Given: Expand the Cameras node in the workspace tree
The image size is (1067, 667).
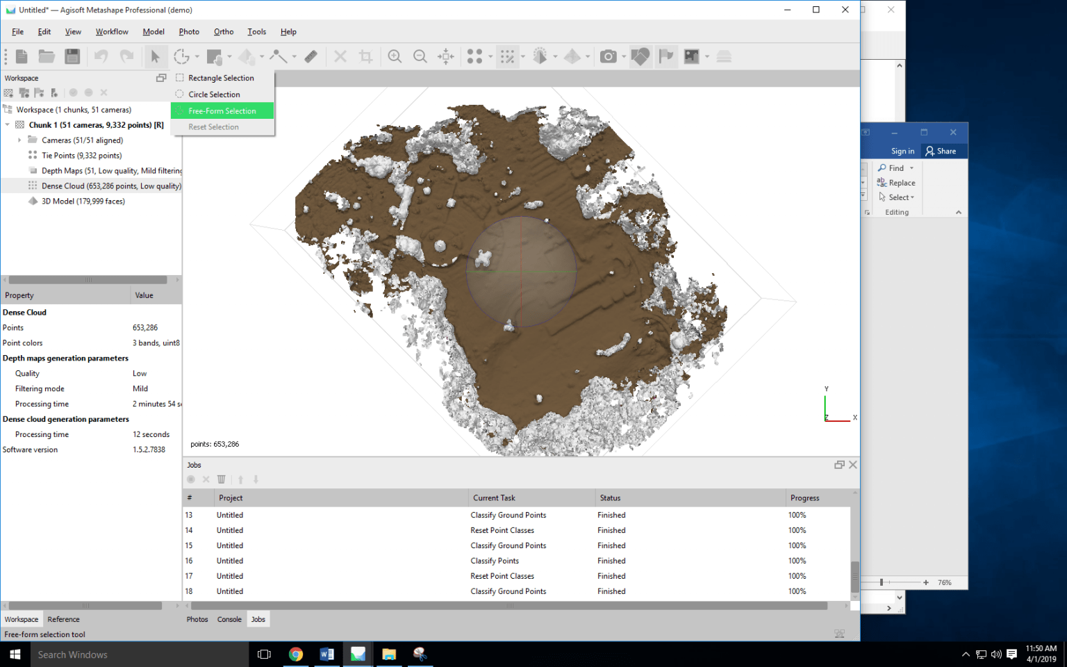Looking at the screenshot, I should (x=19, y=140).
